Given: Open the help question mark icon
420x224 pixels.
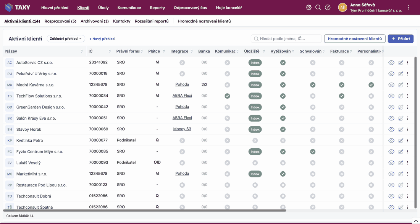Looking at the screenshot, I should [x=327, y=8].
